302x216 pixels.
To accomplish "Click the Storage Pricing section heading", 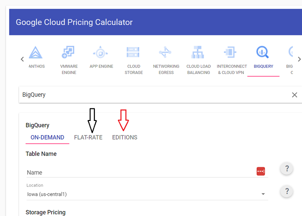I will click(x=45, y=212).
